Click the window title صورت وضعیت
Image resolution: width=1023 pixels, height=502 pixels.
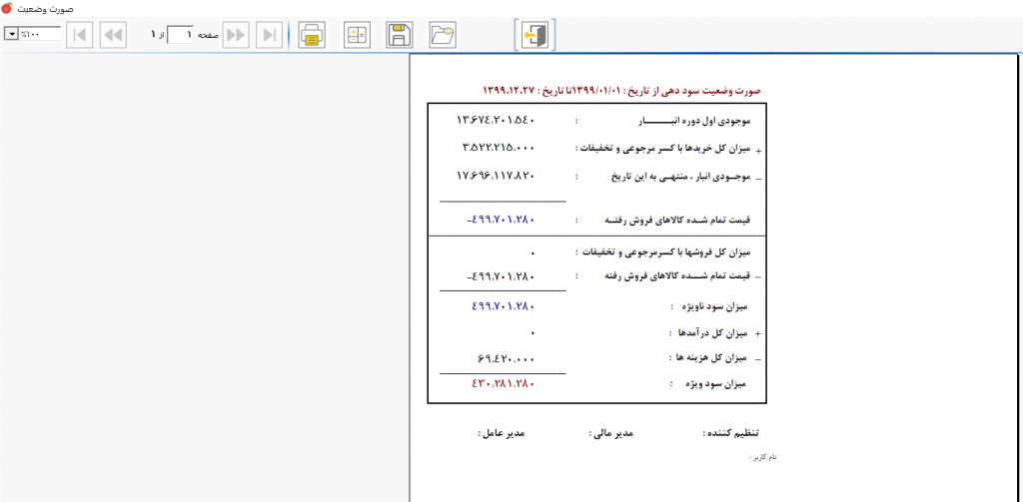pyautogui.click(x=44, y=8)
